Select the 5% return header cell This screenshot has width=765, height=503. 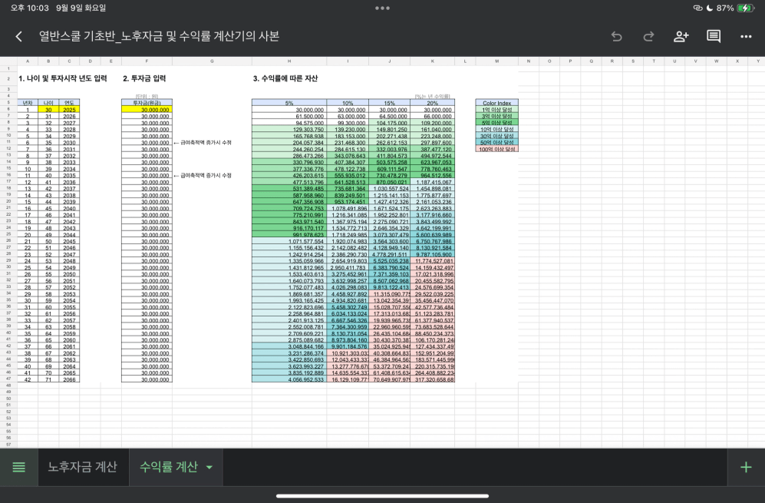(x=289, y=103)
